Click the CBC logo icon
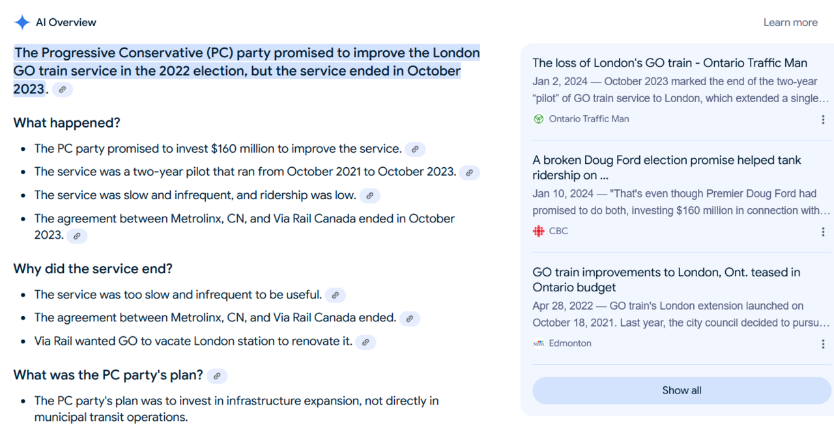834x441 pixels. (x=539, y=231)
